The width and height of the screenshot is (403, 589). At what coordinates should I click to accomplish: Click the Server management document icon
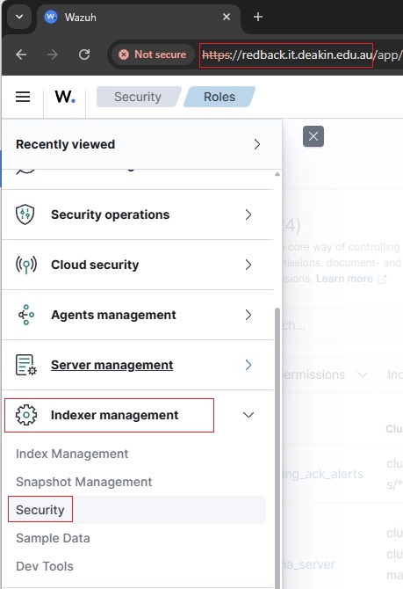pyautogui.click(x=25, y=365)
